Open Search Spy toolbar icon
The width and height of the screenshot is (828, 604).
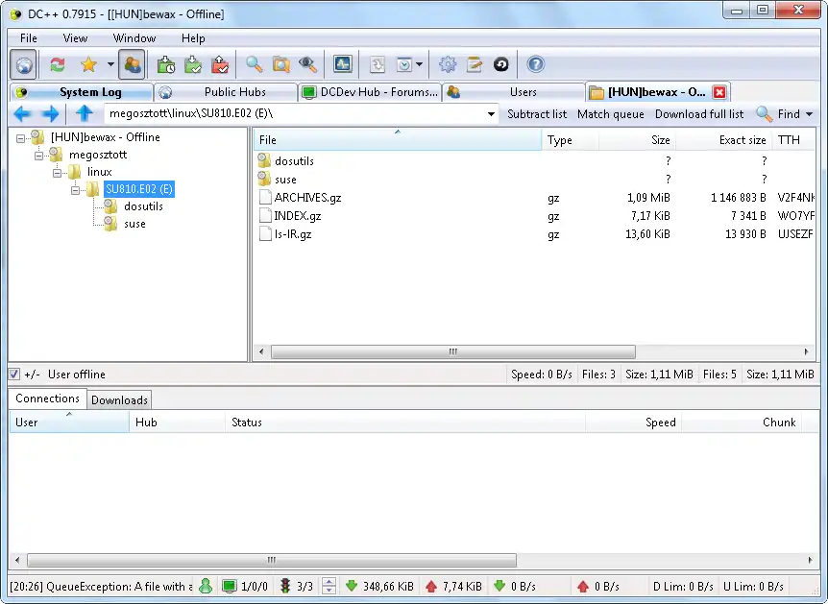pos(308,64)
